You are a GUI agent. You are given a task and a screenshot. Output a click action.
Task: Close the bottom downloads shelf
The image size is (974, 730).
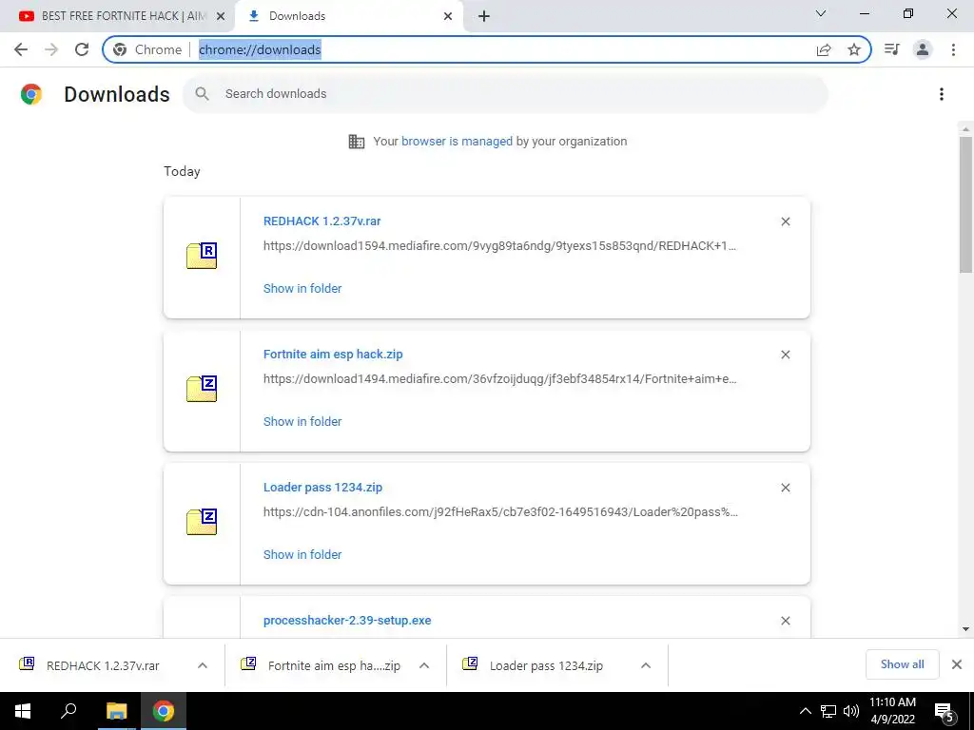[x=957, y=664]
